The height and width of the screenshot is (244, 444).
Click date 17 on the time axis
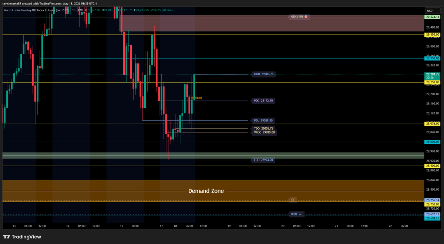(161, 226)
